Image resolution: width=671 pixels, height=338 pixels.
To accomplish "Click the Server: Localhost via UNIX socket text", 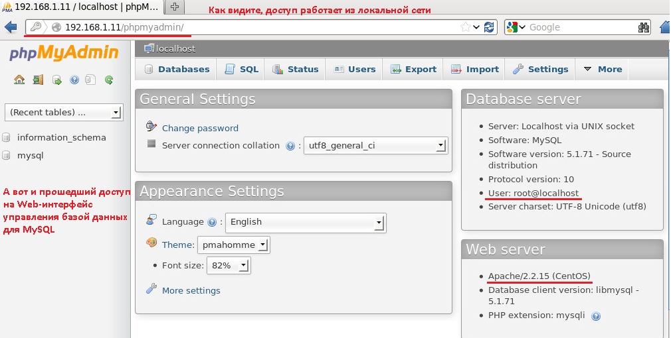I will pos(561,126).
